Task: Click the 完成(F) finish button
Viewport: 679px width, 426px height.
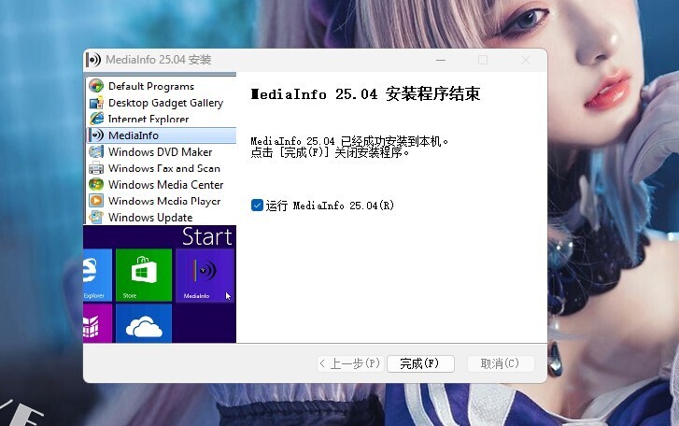Action: (420, 363)
